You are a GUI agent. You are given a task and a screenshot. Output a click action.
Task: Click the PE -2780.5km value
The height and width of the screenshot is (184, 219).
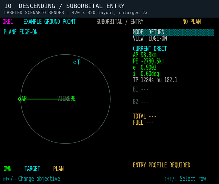[148, 61]
